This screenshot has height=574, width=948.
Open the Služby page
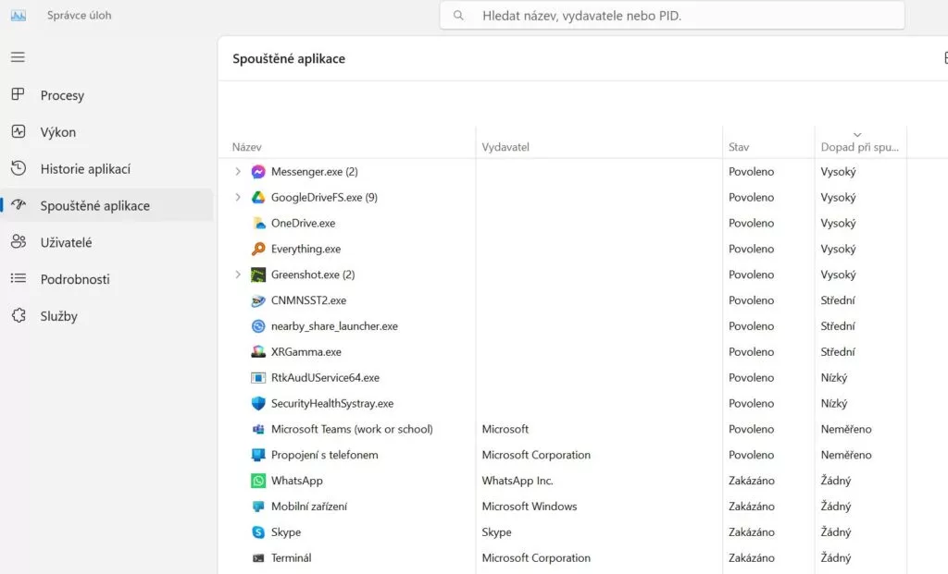click(x=106, y=316)
